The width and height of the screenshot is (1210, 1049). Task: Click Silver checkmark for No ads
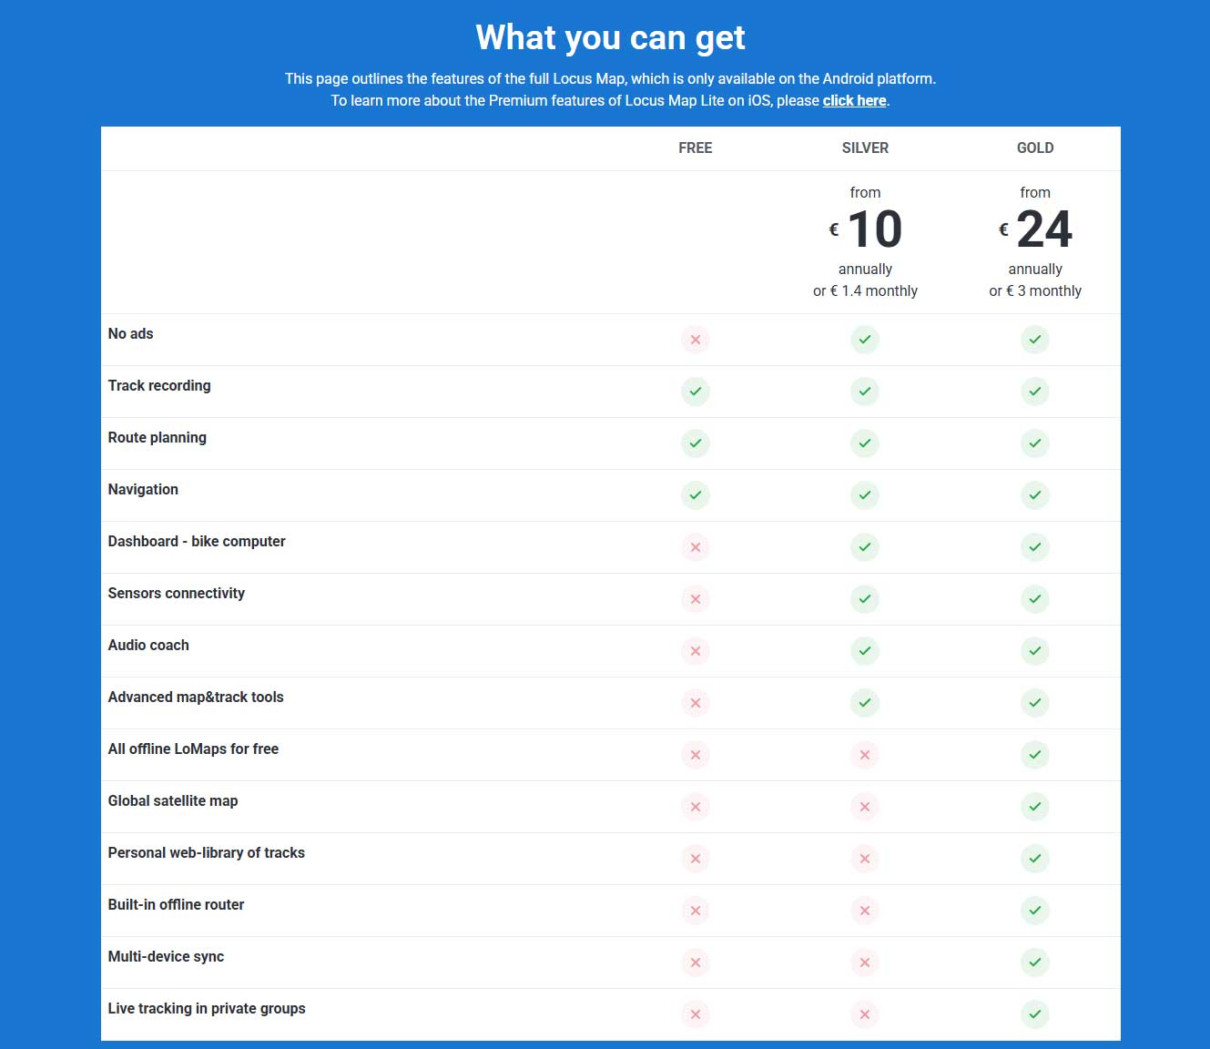tap(865, 340)
